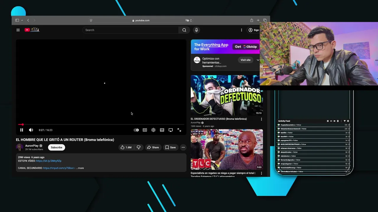Show Safari tab overview
This screenshot has height=212, width=378.
[x=265, y=20]
